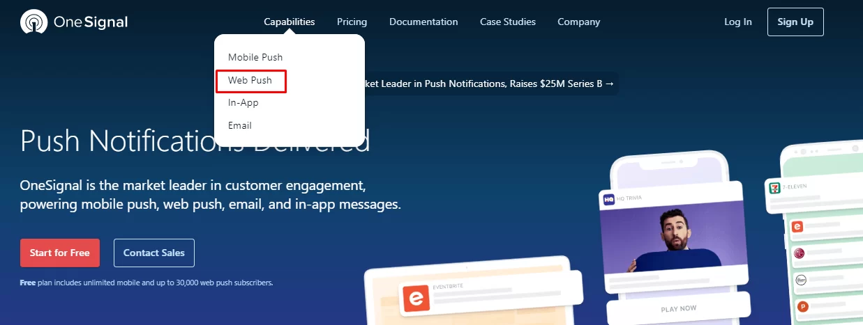Choose In-App from the Capabilities dropdown
The width and height of the screenshot is (863, 325).
tap(243, 102)
